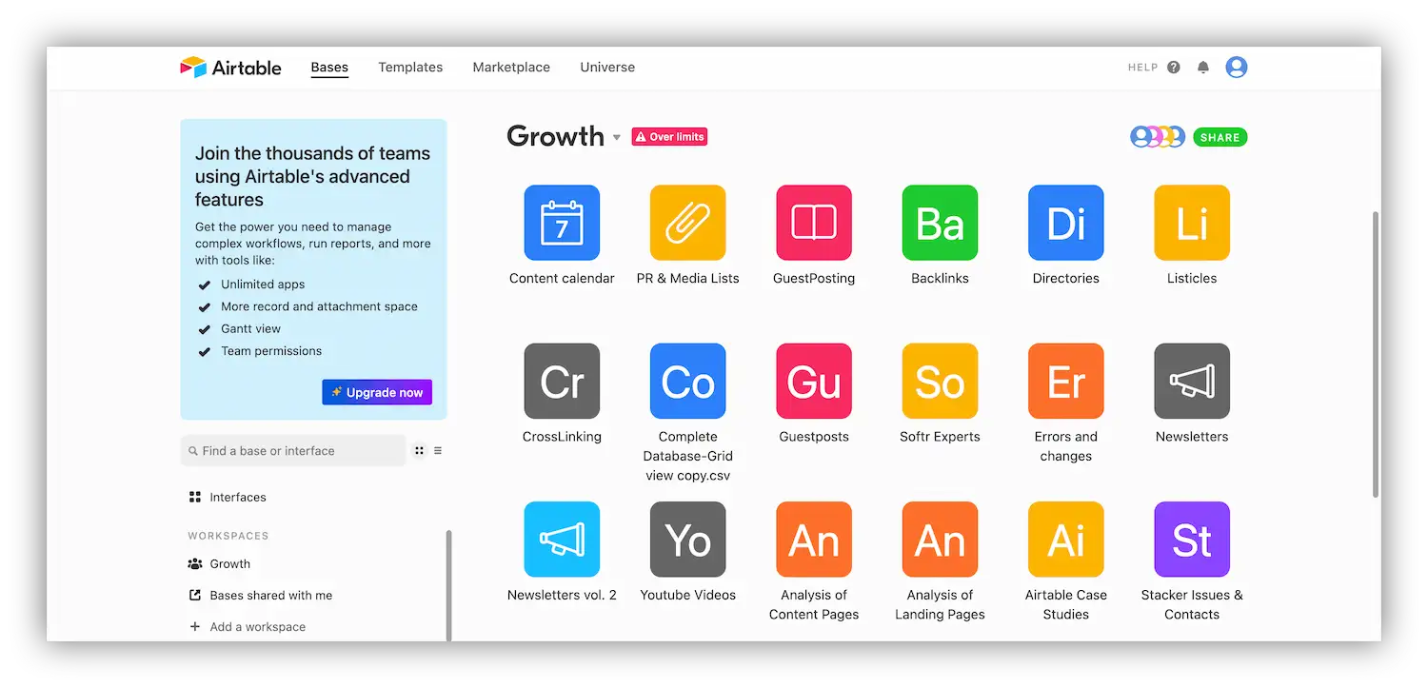Click the main page vertical scrollbar
This screenshot has height=688, width=1428.
pyautogui.click(x=1375, y=353)
